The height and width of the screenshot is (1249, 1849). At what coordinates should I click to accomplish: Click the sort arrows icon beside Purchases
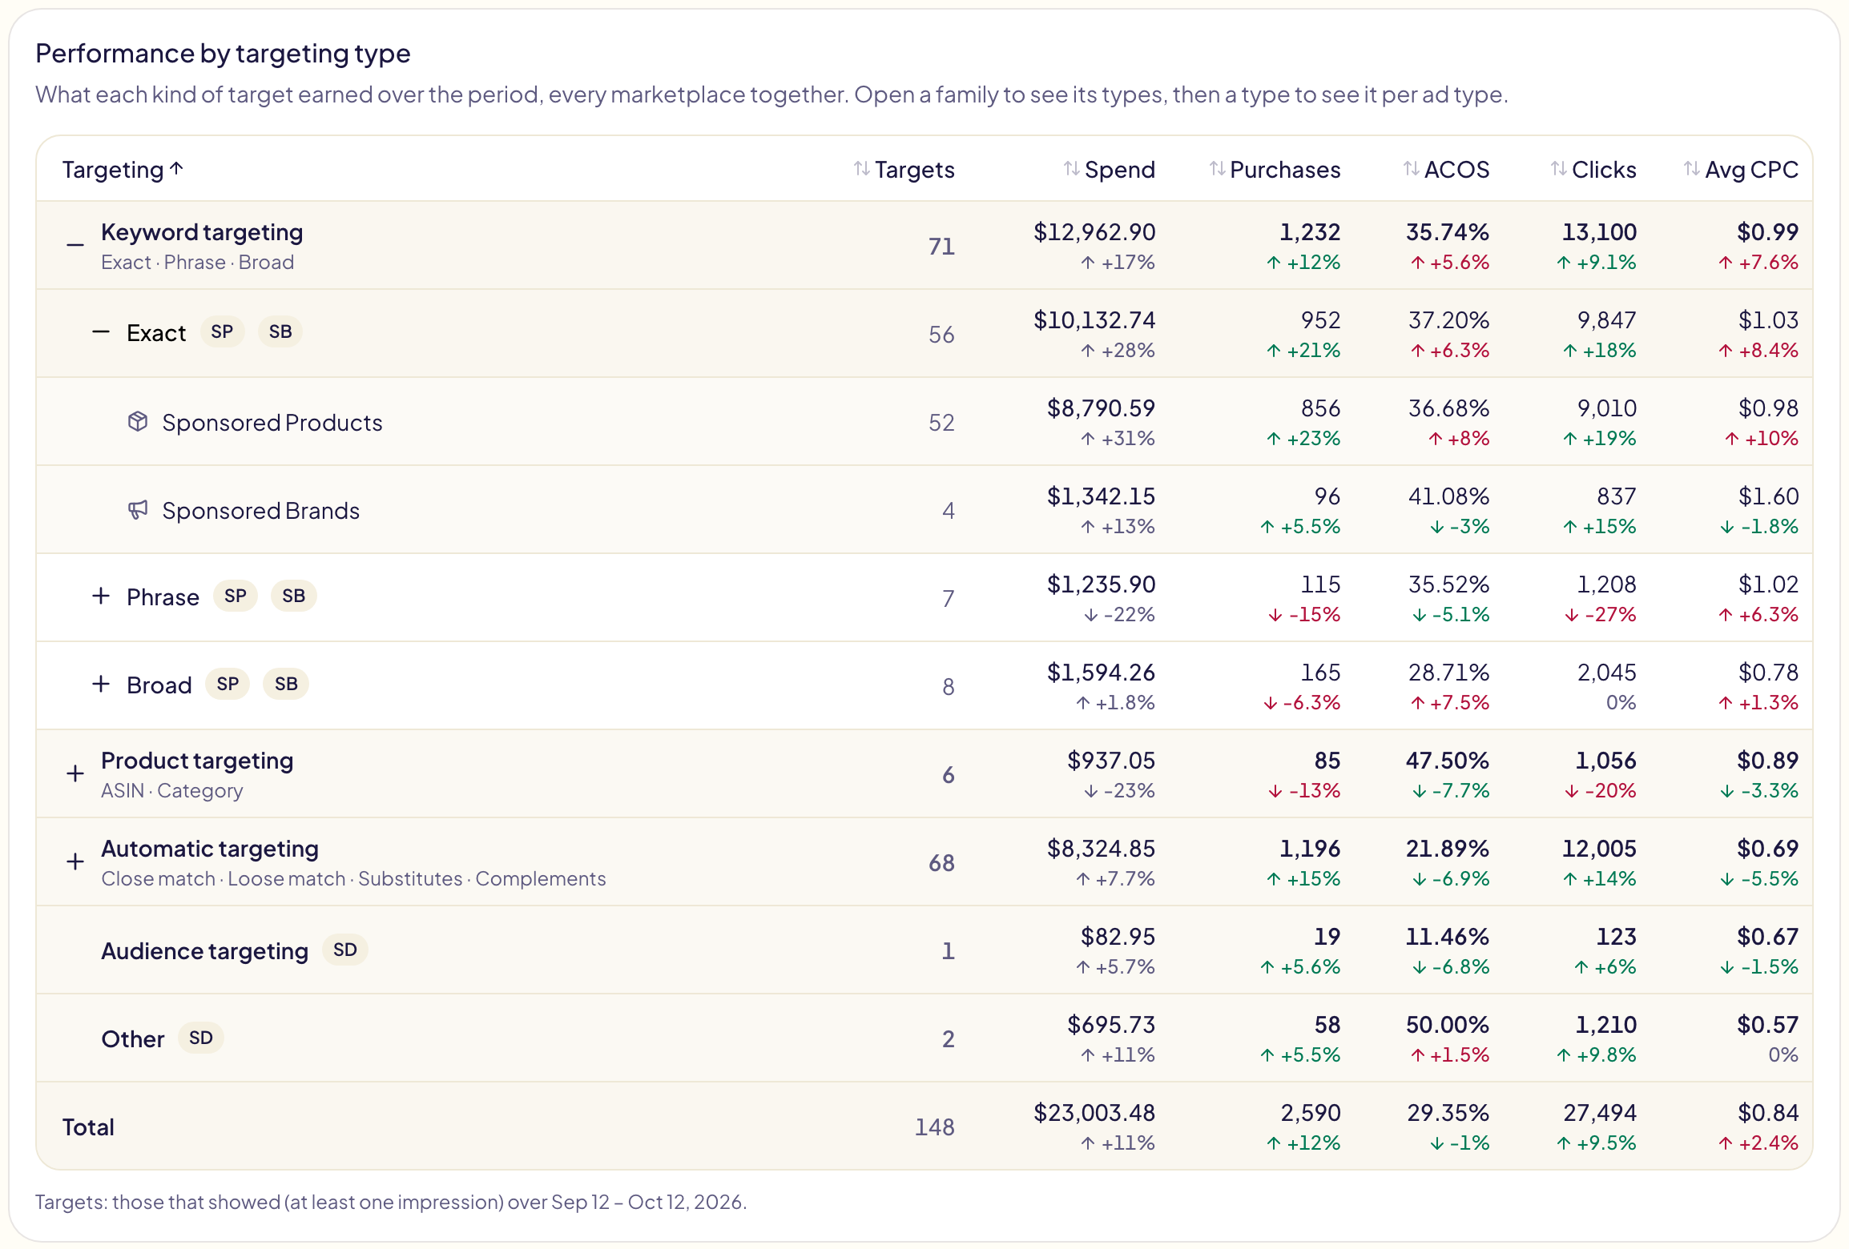1217,168
